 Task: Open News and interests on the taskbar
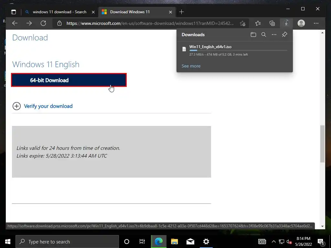(x=262, y=242)
